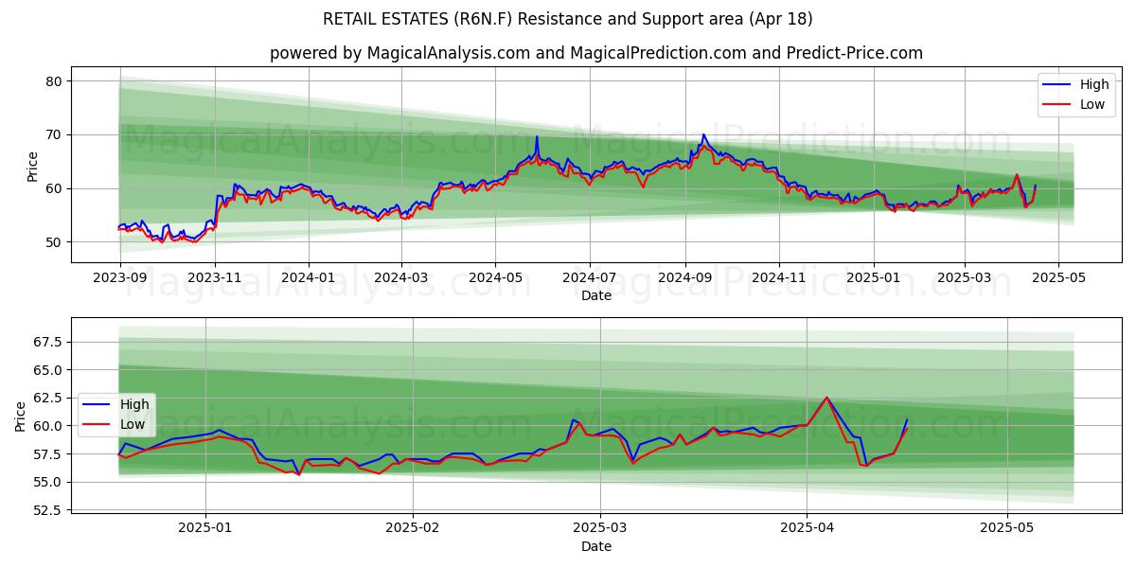Click the lower chart 'Date' axis label

(x=596, y=547)
